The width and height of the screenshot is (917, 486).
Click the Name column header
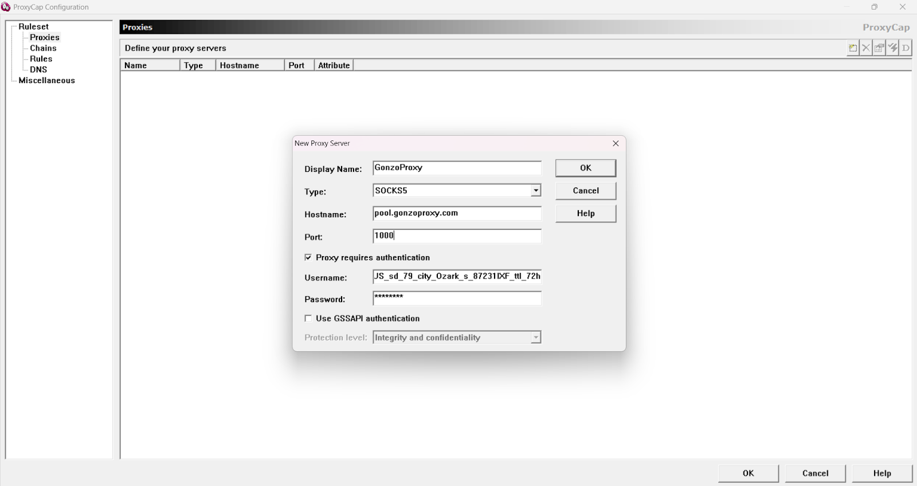tap(150, 65)
